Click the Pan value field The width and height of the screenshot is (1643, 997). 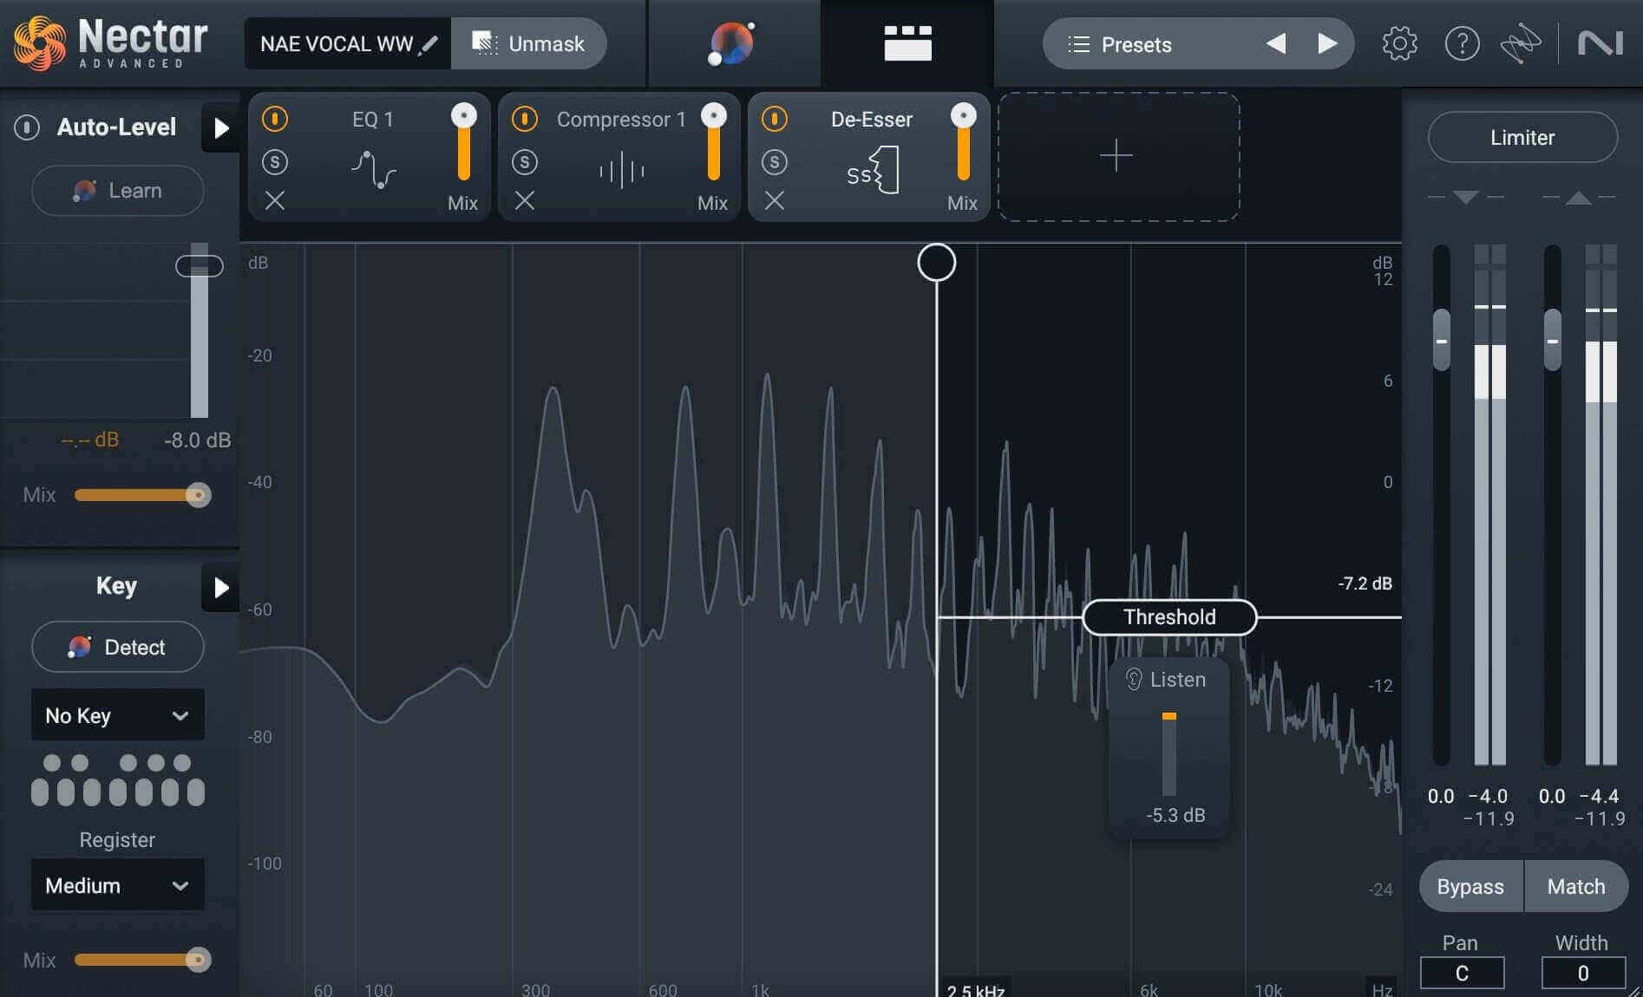(1462, 974)
